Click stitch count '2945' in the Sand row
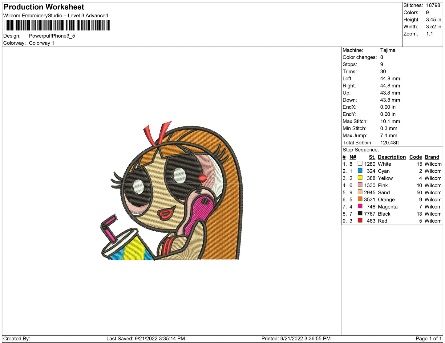 point(370,192)
